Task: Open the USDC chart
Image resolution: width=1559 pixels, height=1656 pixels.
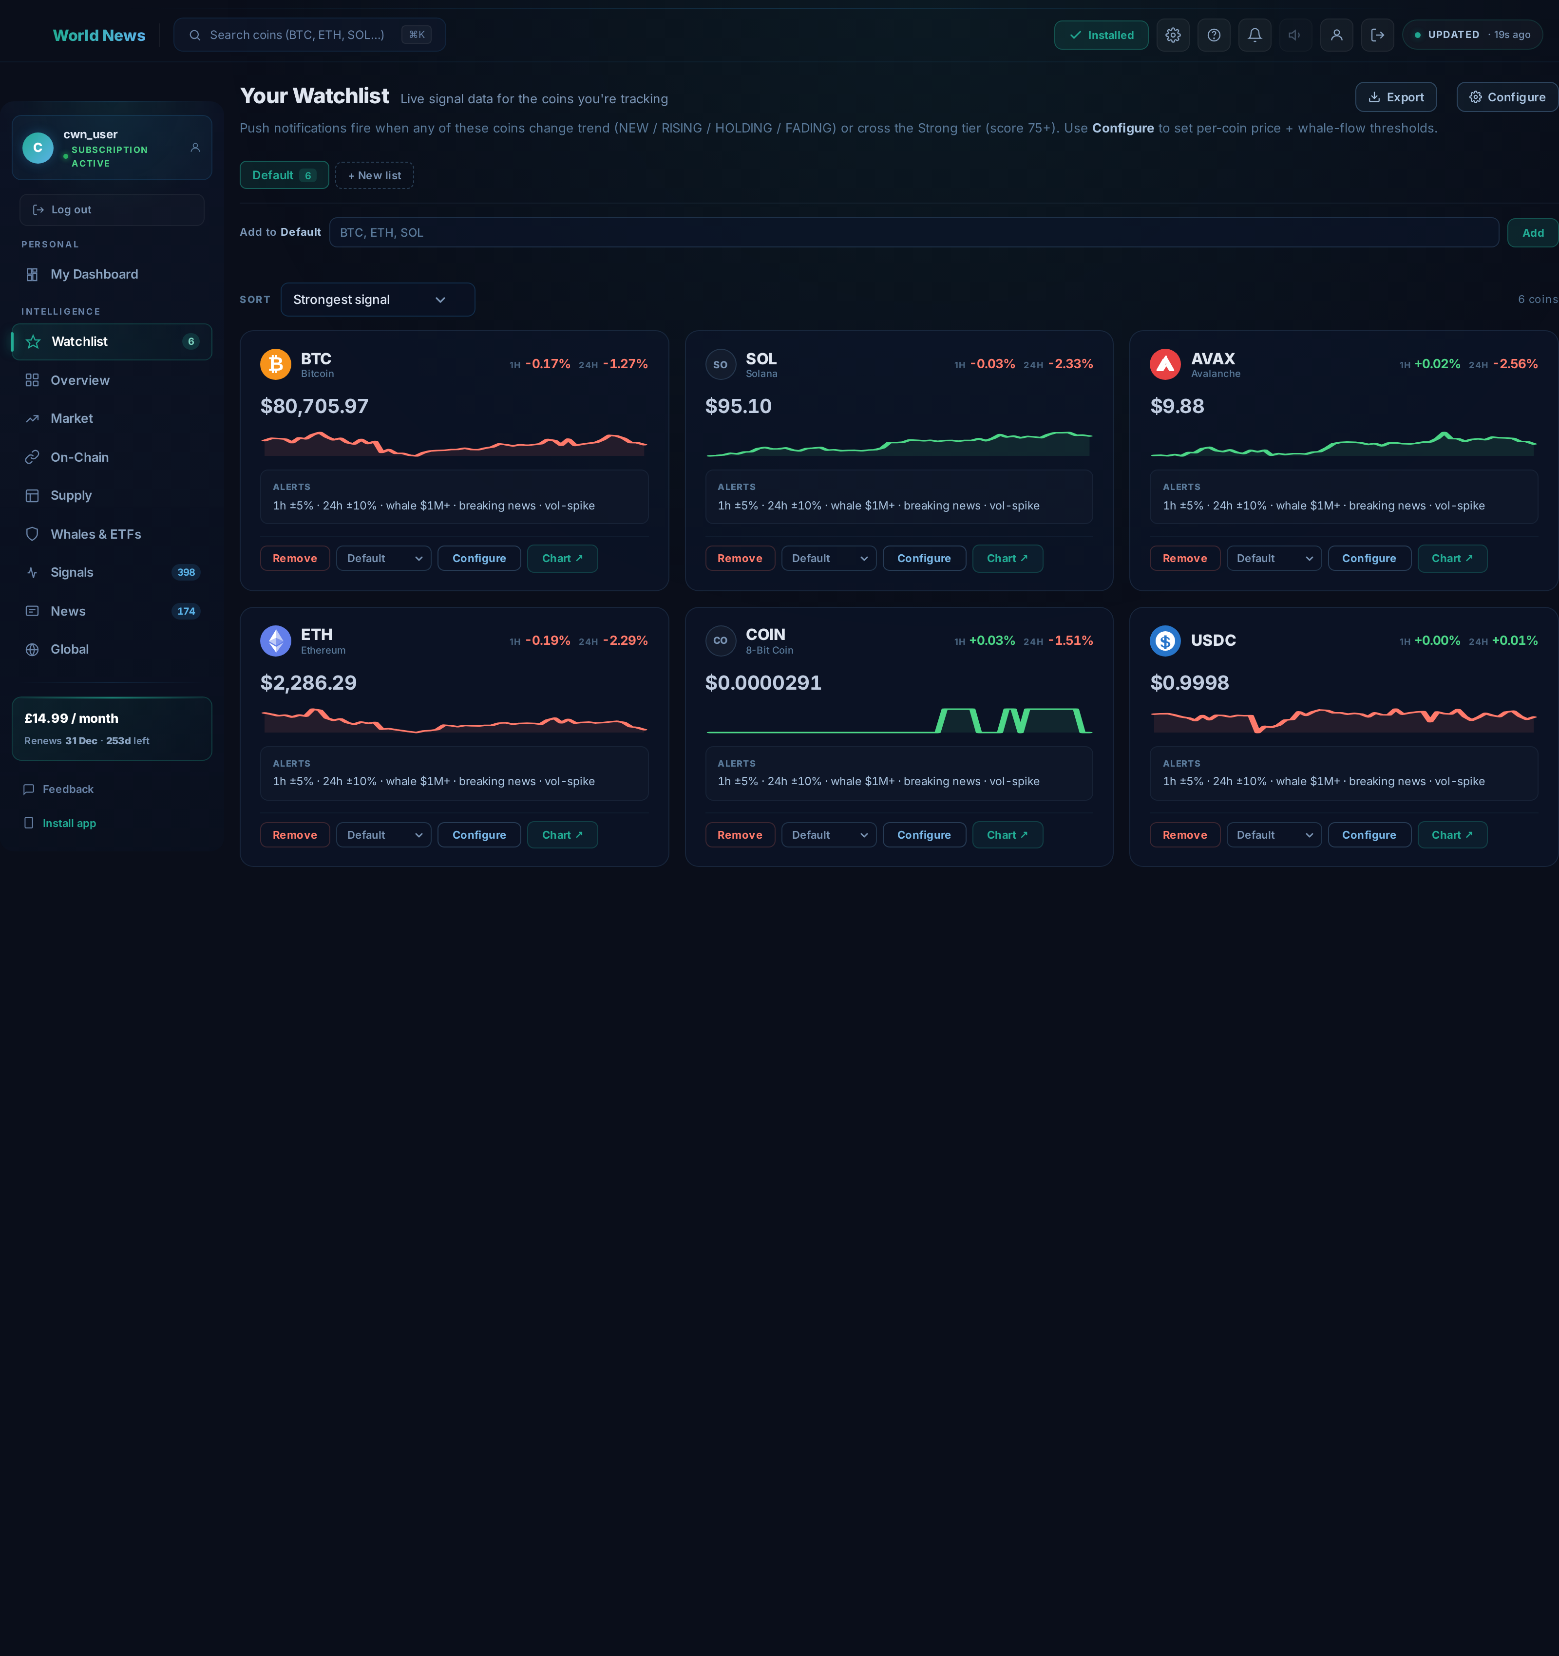Action: click(1452, 835)
